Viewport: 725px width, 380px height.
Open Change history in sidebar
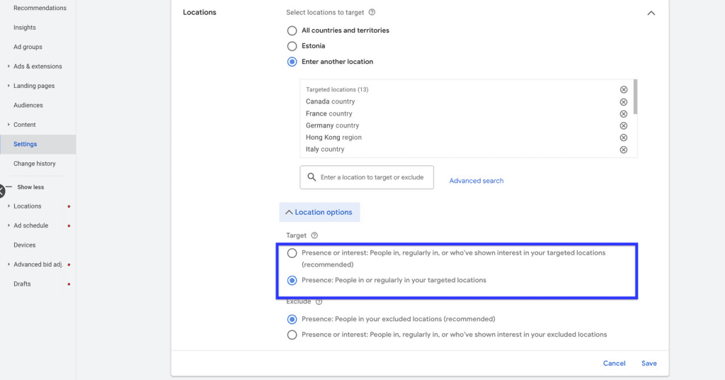tap(34, 163)
